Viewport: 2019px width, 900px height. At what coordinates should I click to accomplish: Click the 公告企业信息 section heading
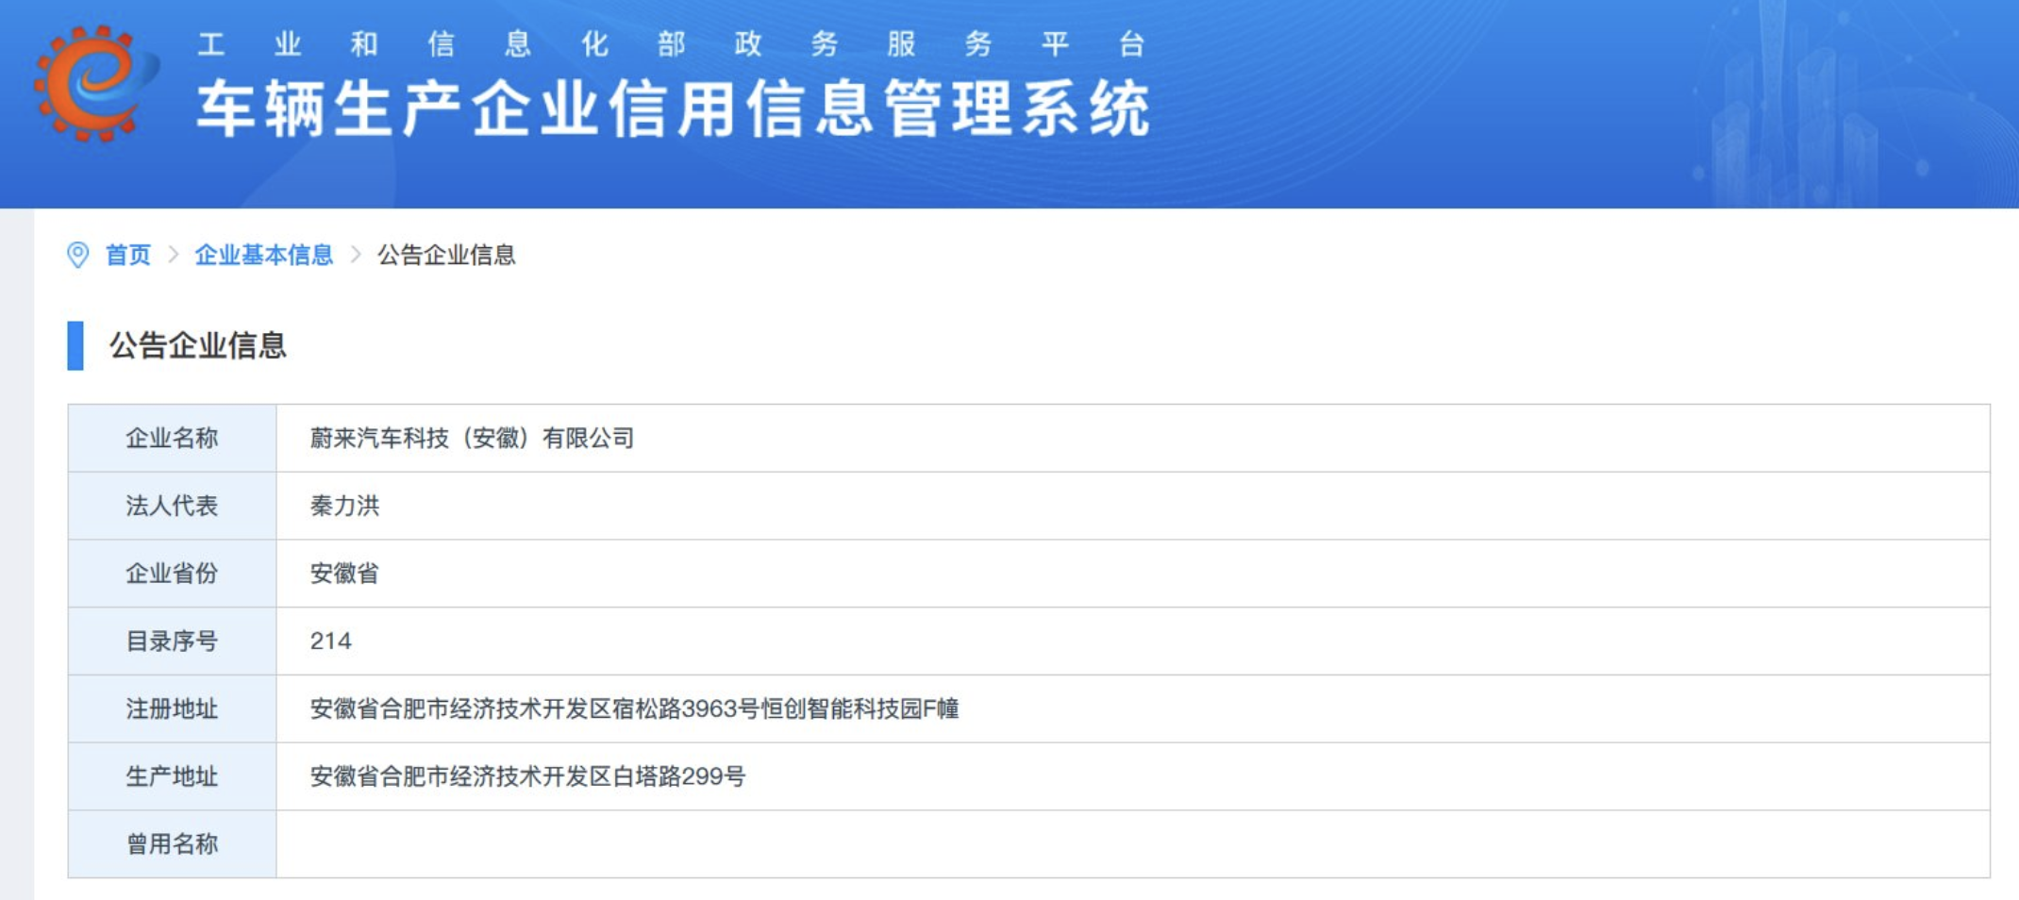point(198,345)
